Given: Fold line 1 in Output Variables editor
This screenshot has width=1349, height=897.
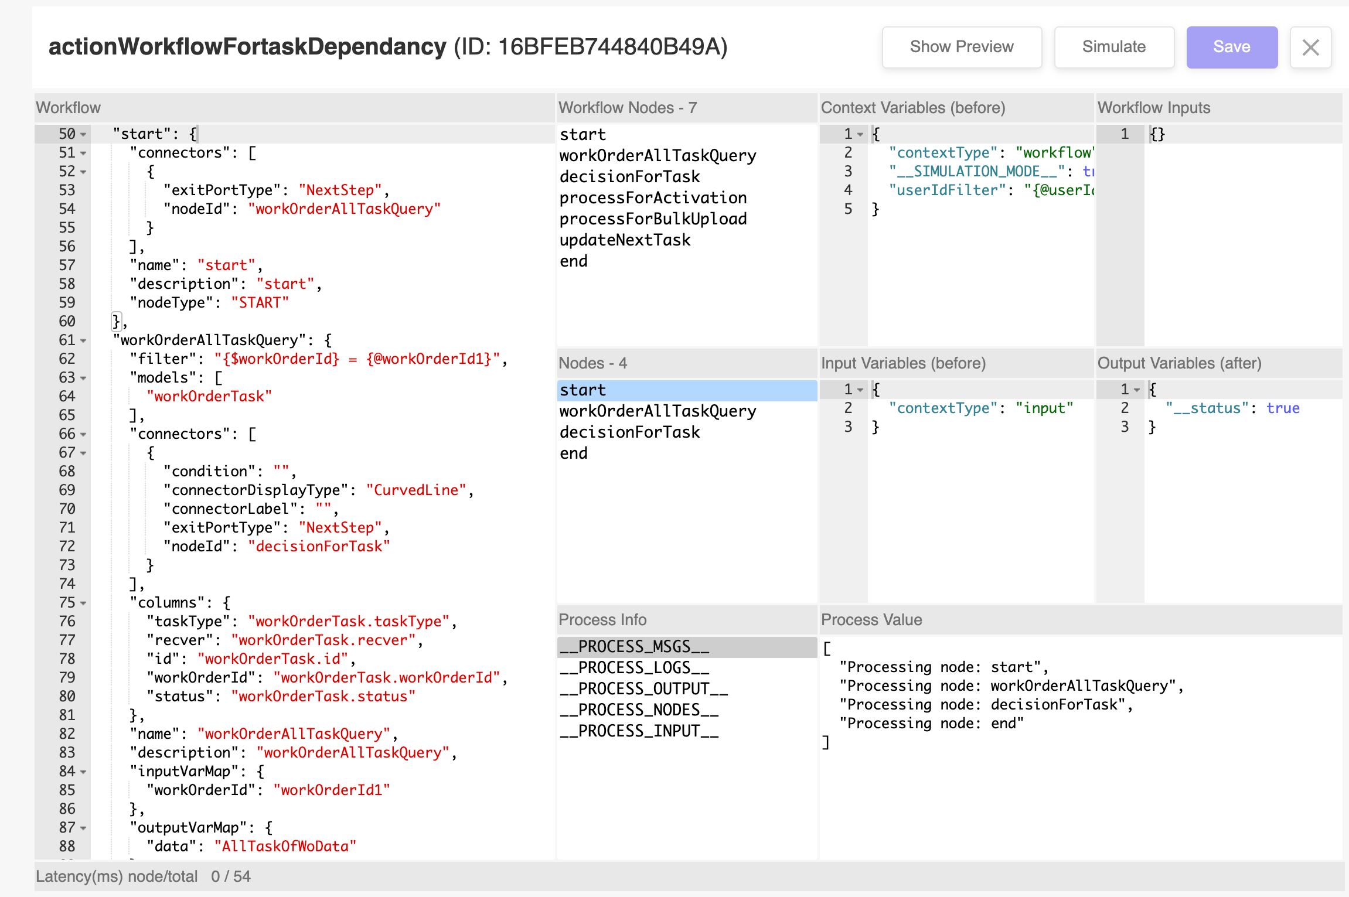Looking at the screenshot, I should (1137, 390).
